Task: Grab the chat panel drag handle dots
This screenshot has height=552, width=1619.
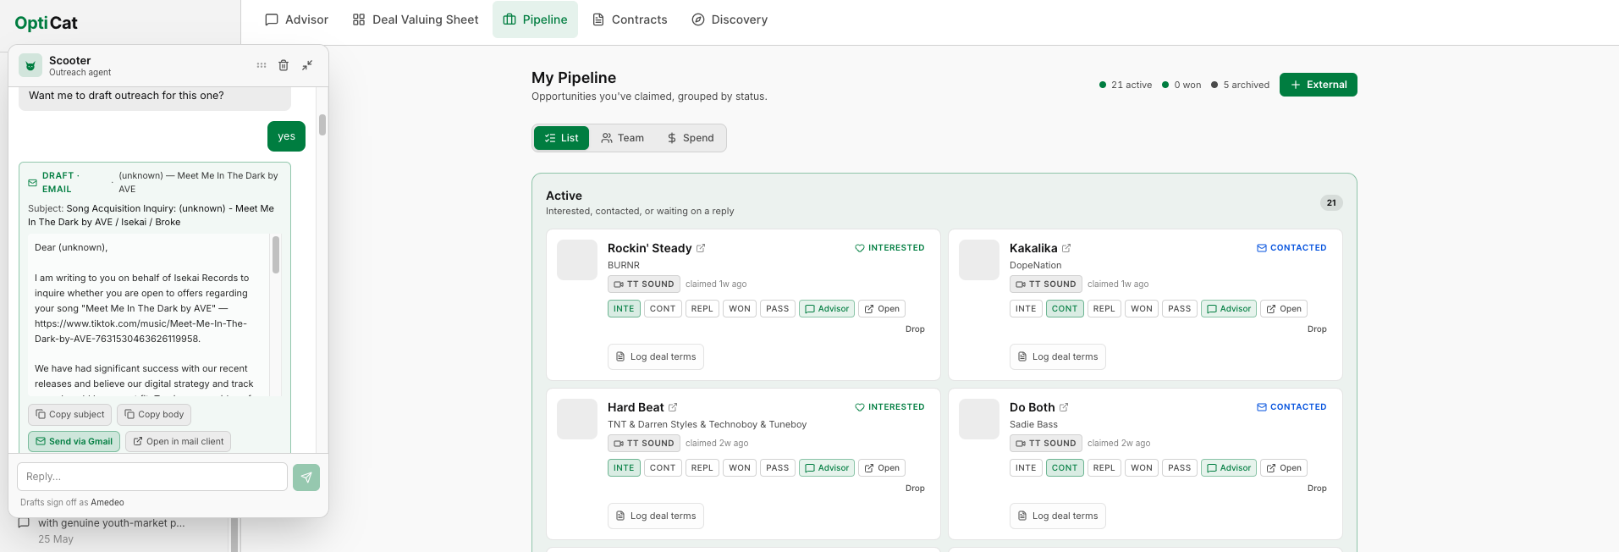Action: [x=262, y=65]
